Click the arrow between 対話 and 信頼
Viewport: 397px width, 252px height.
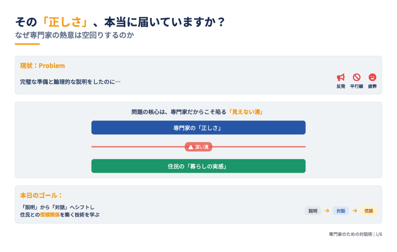coord(355,211)
